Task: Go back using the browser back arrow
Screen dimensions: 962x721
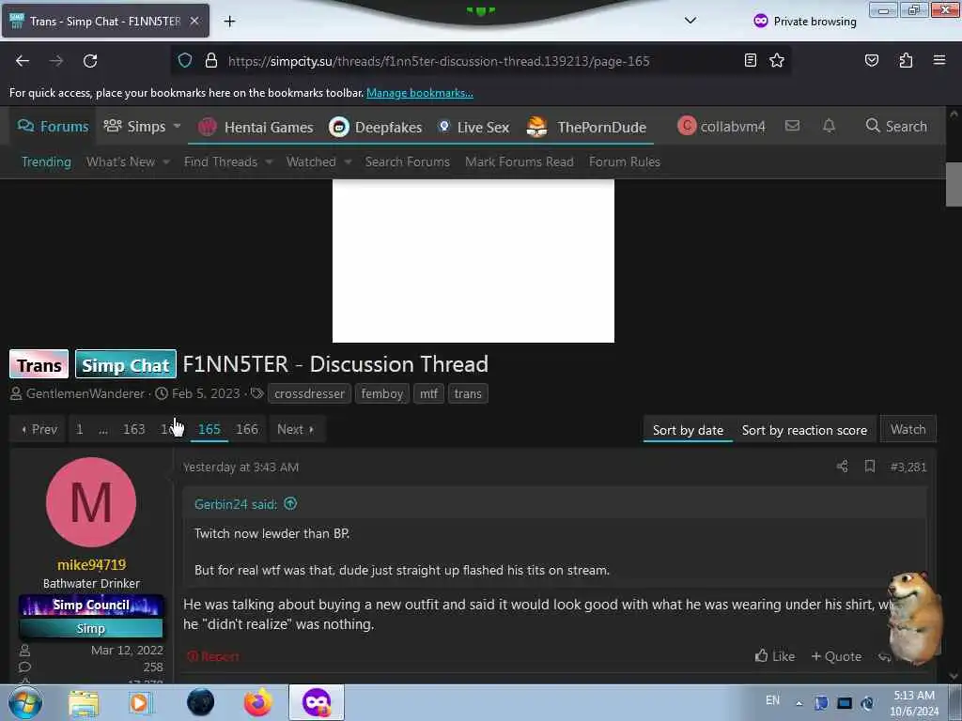Action: coord(23,61)
